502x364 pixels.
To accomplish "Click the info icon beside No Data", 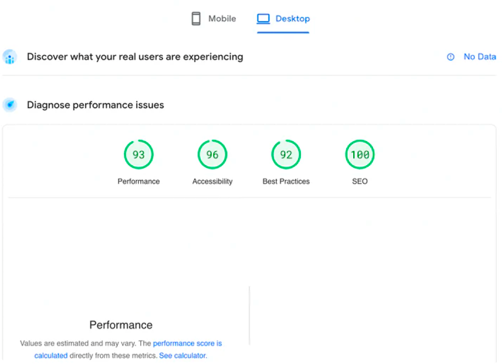I will pos(451,57).
